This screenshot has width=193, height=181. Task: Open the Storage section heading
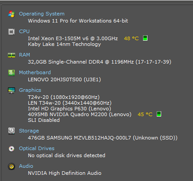point(29,131)
